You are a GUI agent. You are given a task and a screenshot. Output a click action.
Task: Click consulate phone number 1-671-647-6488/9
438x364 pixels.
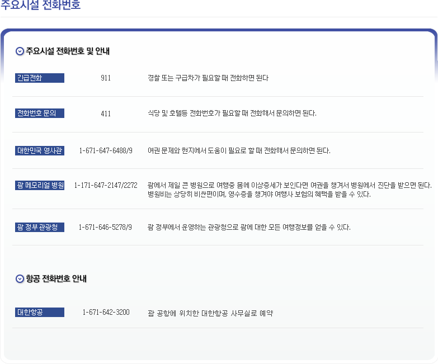point(106,150)
